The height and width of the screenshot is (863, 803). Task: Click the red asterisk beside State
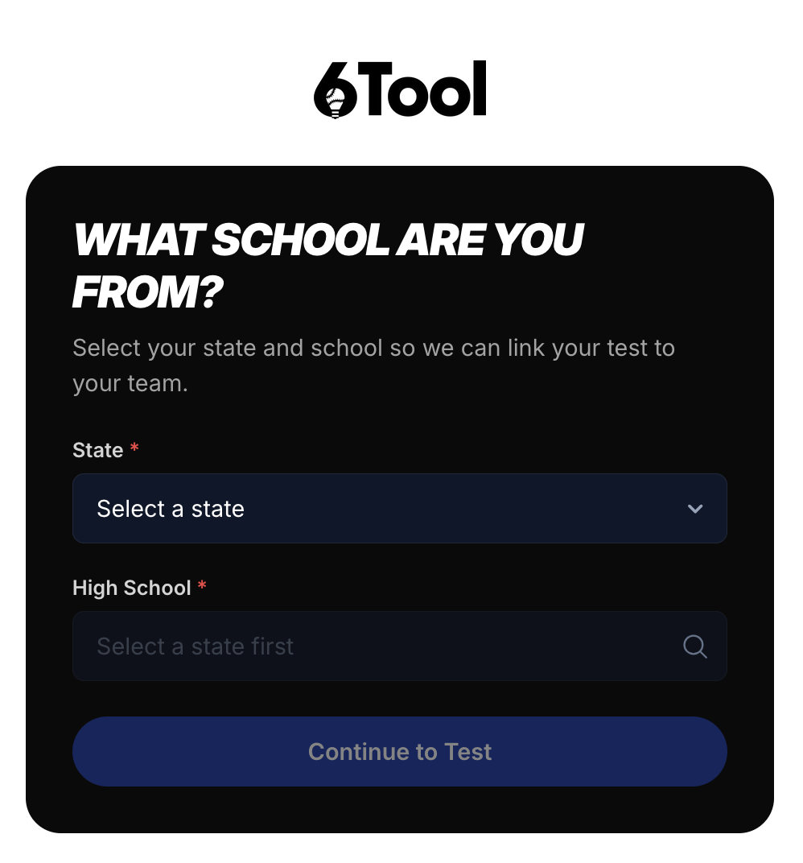[x=134, y=448]
